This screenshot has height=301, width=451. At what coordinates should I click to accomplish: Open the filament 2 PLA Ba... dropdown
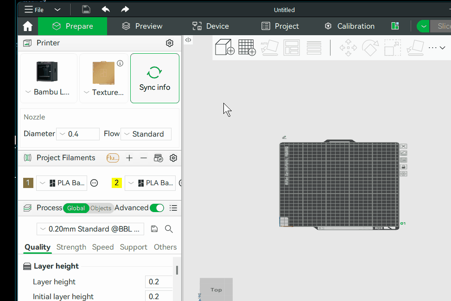click(150, 183)
